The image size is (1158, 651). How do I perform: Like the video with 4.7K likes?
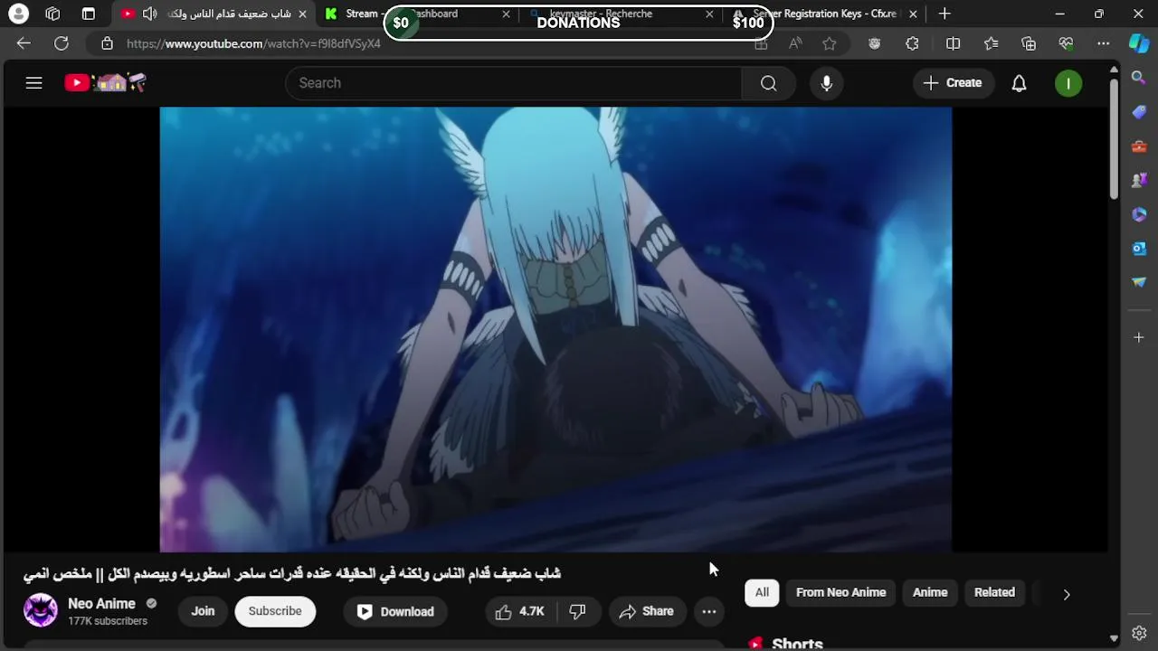click(x=519, y=611)
